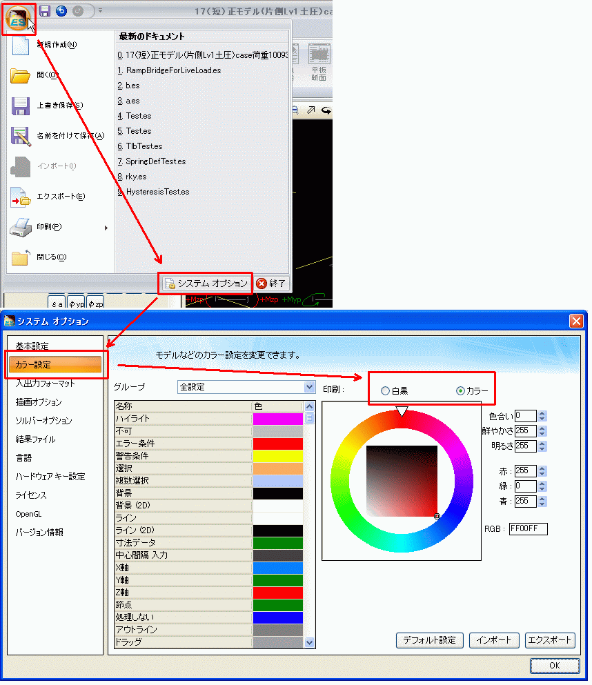The width and height of the screenshot is (592, 685).
Task: Click the blue undo icon in quick toolbar
Action: 61,10
